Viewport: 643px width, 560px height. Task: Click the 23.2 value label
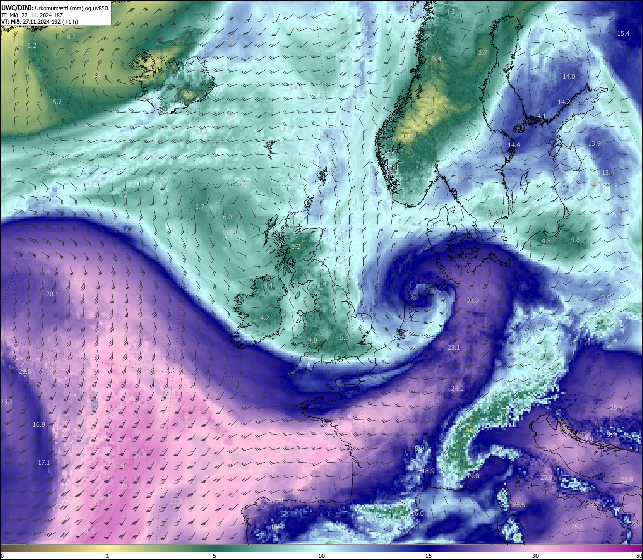[x=473, y=301]
